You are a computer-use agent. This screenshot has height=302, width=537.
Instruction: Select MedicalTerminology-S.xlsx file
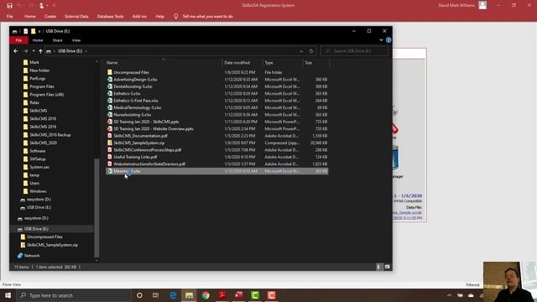(137, 107)
